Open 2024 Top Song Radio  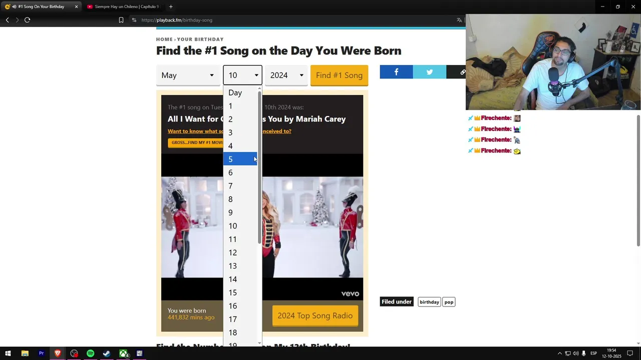pyautogui.click(x=315, y=315)
